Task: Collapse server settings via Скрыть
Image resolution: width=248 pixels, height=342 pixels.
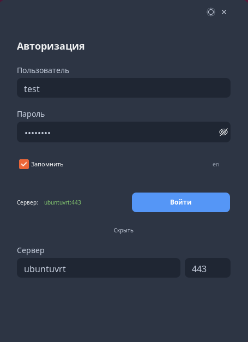Action: click(x=124, y=230)
